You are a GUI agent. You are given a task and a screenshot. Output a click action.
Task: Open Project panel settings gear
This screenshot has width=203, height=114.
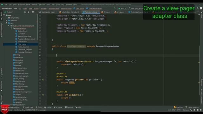coord(33,12)
